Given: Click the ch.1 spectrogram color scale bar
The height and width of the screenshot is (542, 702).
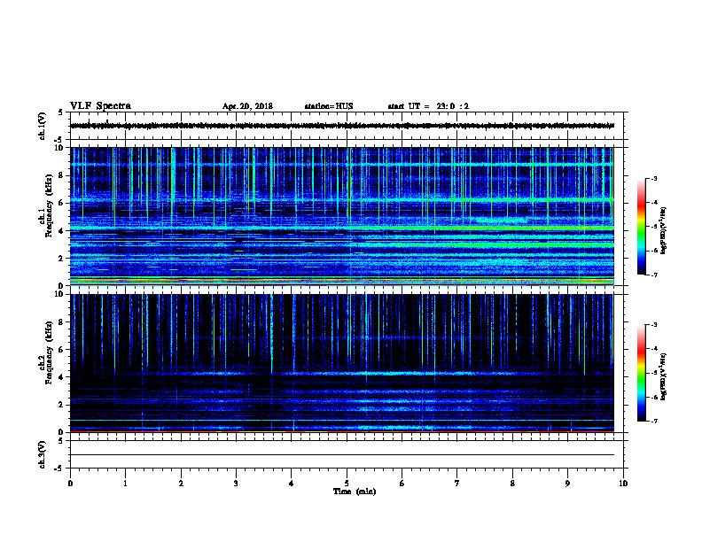Looking at the screenshot, I should tap(641, 227).
